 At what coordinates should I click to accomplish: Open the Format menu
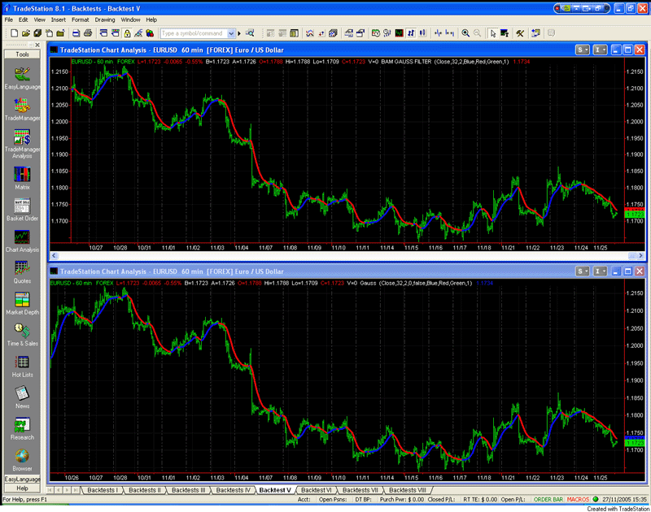(x=80, y=20)
